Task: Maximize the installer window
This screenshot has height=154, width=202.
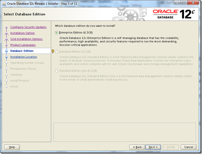Action: click(x=184, y=3)
